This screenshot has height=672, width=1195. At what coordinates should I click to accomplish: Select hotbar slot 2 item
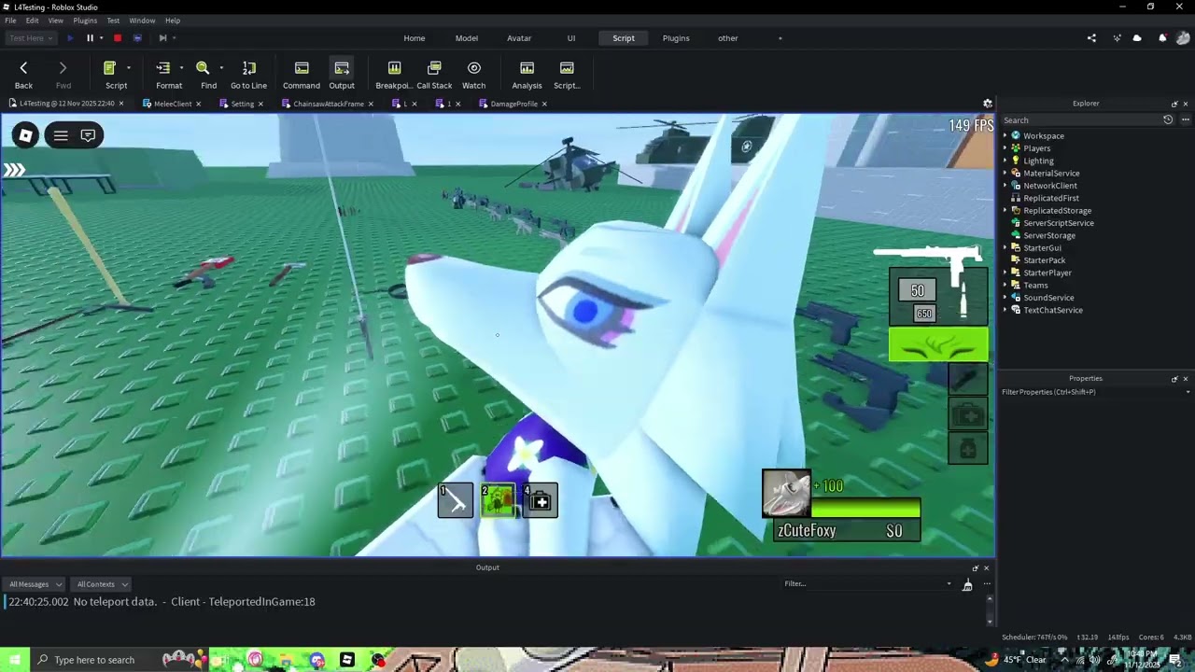498,501
